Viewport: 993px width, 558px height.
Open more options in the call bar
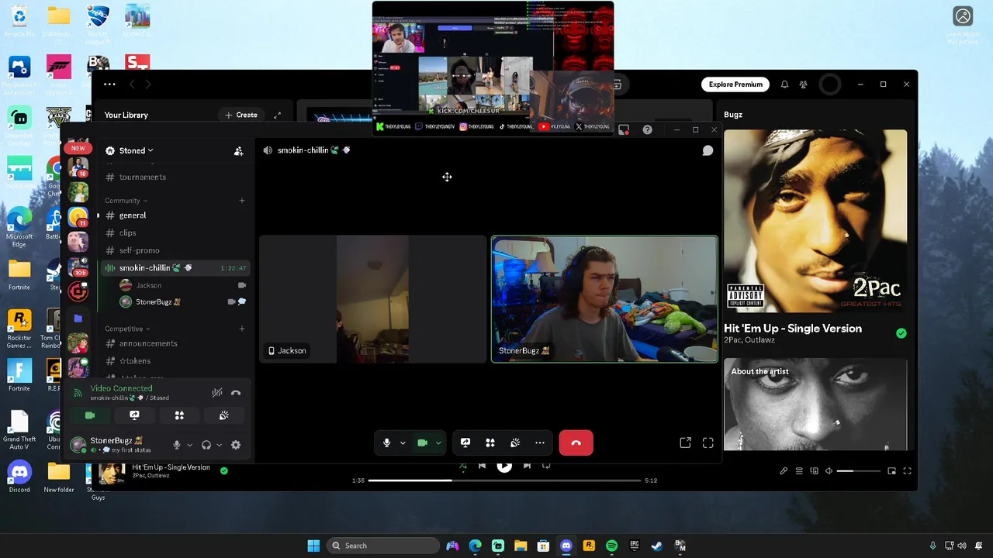540,443
